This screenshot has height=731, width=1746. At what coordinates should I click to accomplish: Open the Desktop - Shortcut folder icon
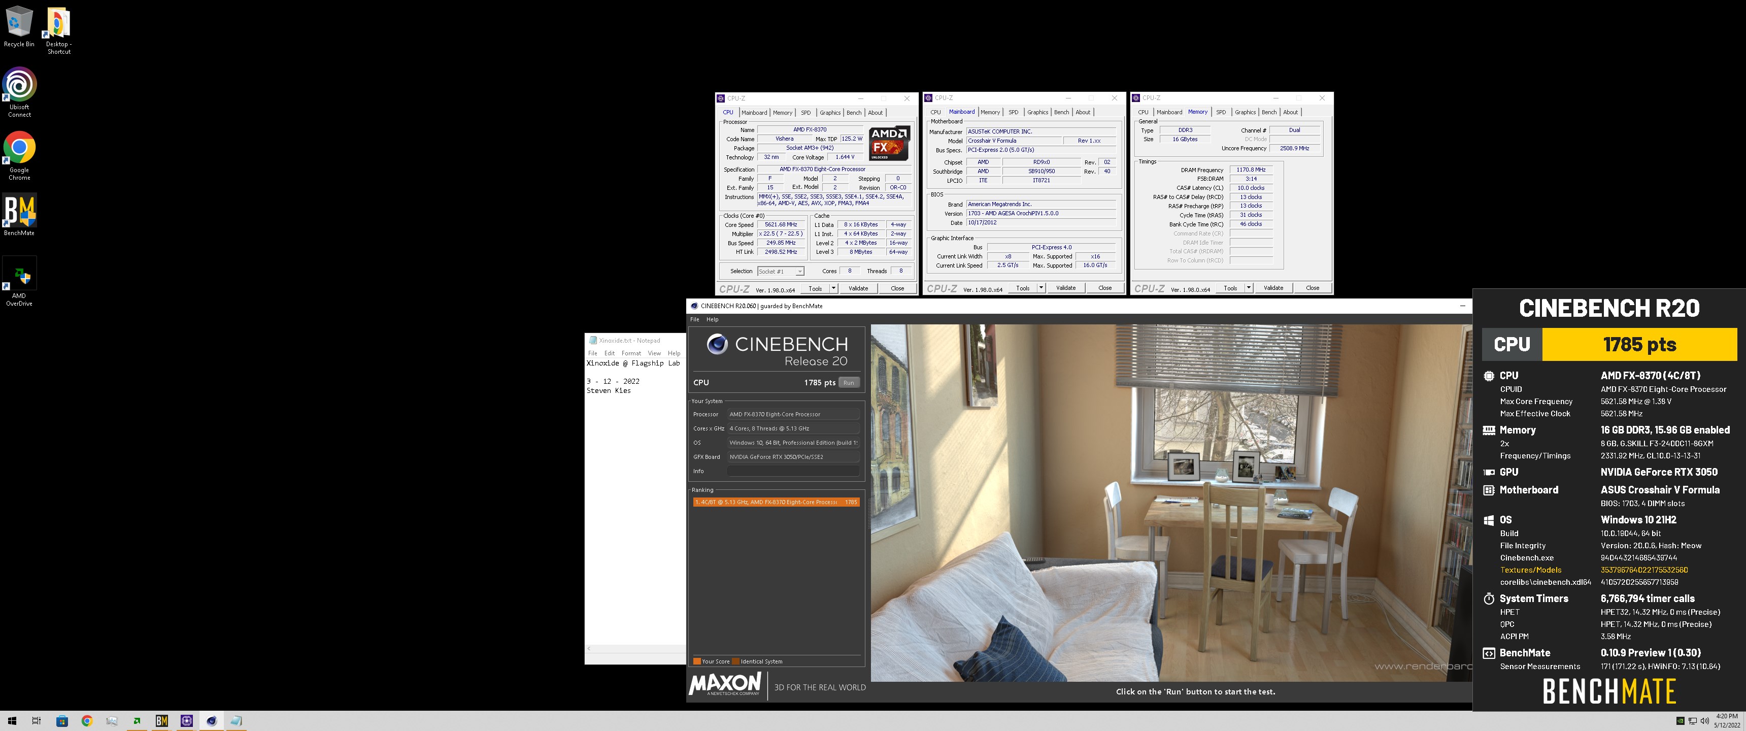(x=58, y=30)
